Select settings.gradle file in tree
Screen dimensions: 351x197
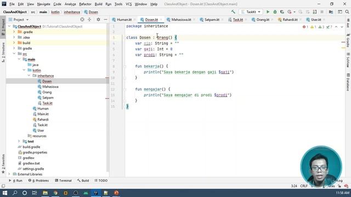click(33, 169)
